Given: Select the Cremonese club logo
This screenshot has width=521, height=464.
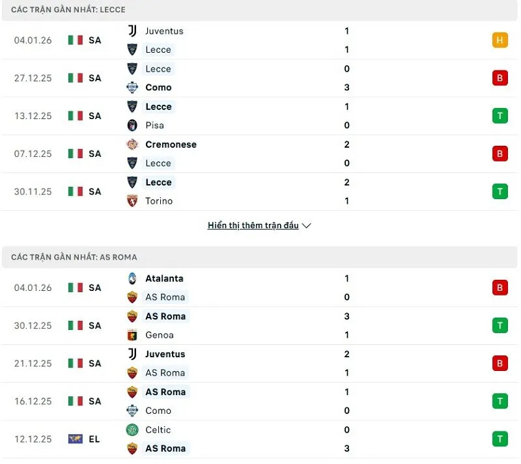Looking at the screenshot, I should coord(132,144).
